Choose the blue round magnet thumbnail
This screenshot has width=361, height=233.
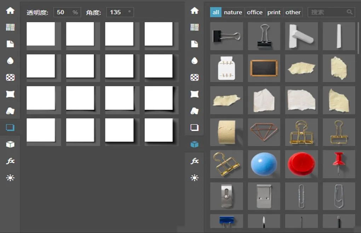(264, 164)
